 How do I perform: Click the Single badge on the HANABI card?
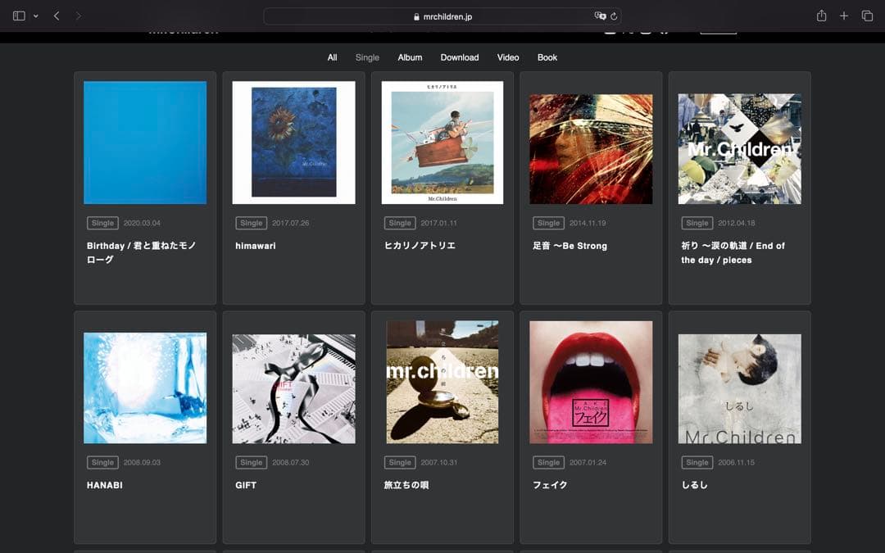coord(102,462)
